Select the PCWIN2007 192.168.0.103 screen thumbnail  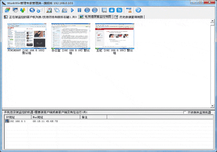coord(27,36)
